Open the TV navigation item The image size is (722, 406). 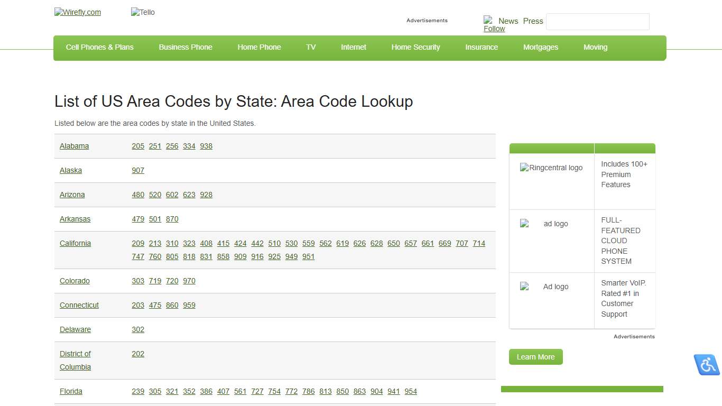coord(311,48)
